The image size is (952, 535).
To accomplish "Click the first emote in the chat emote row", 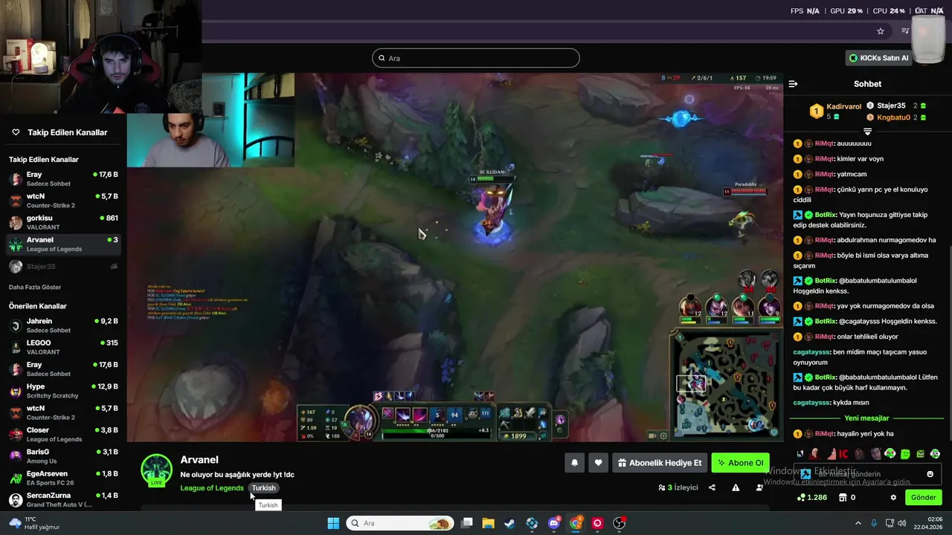I will coord(800,454).
